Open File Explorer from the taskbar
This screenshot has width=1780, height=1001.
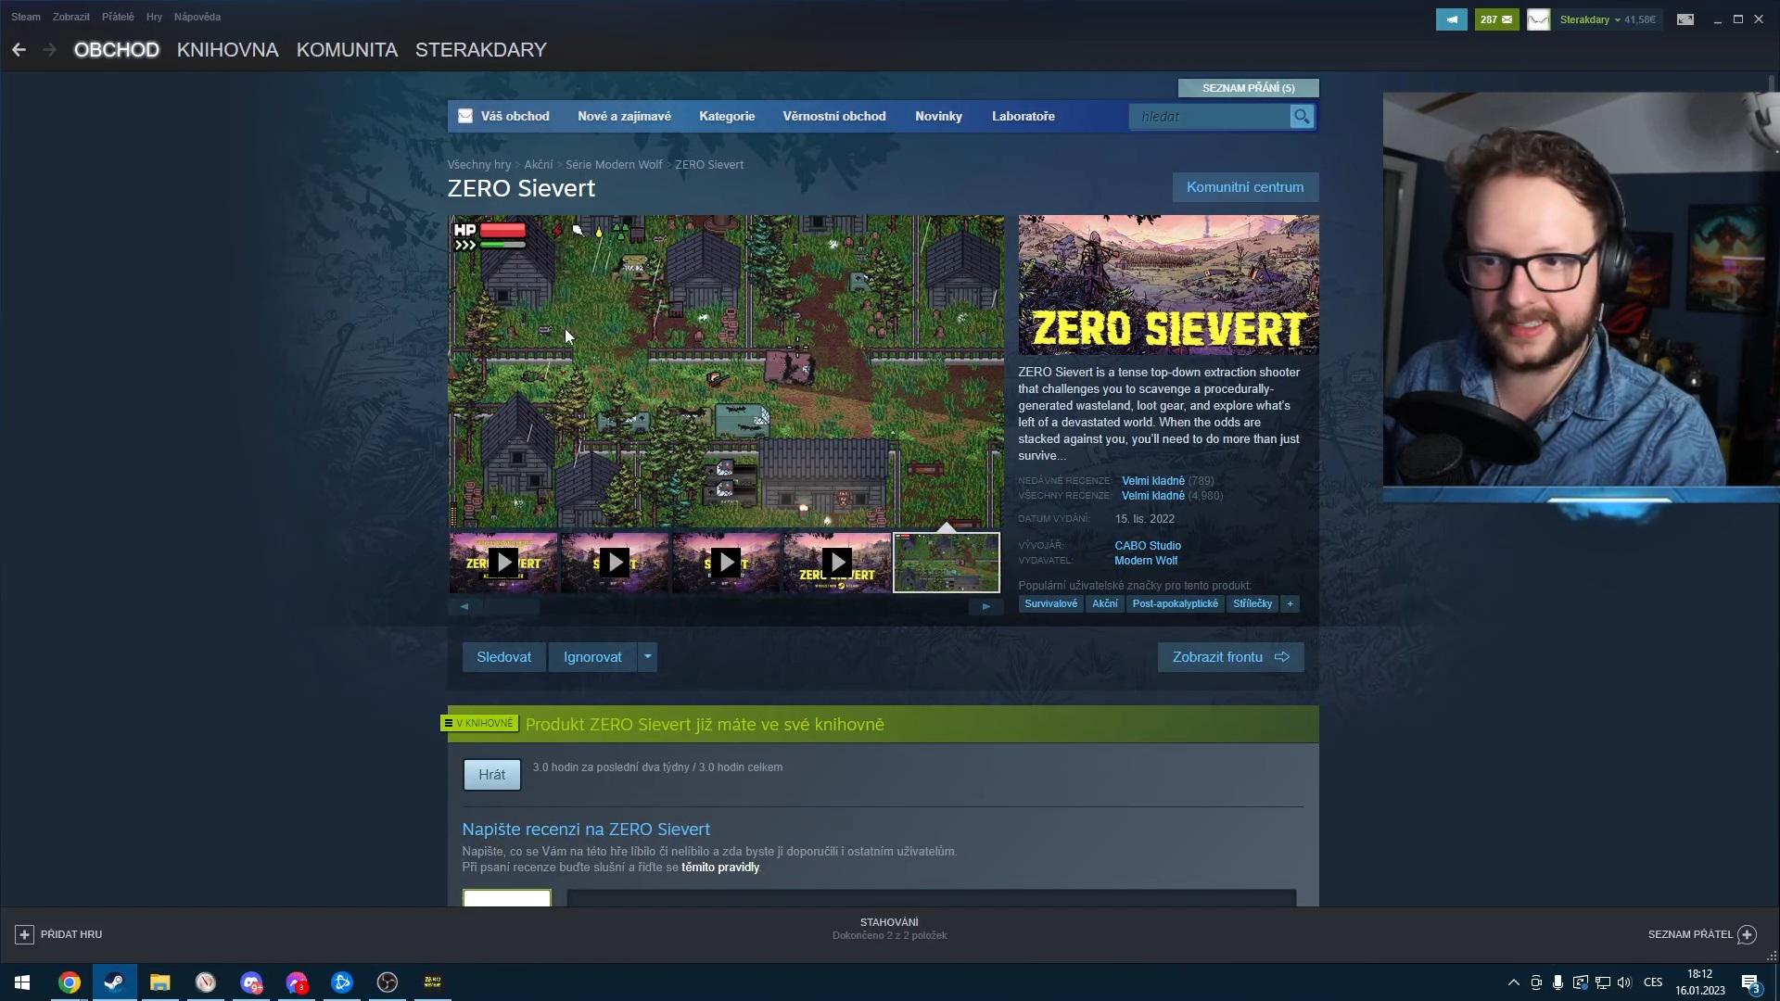160,982
